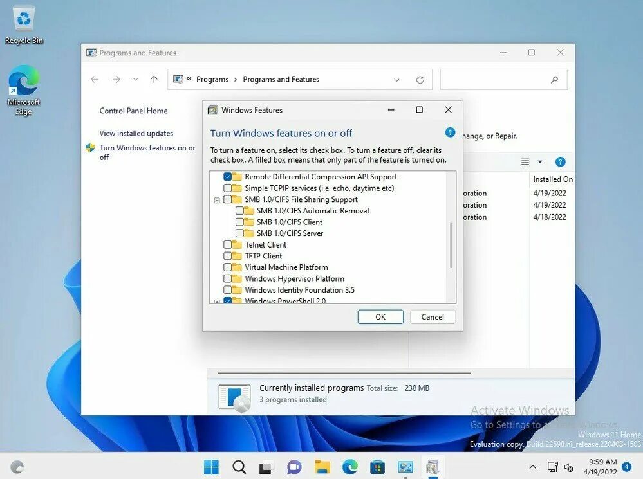Image resolution: width=643 pixels, height=479 pixels.
Task: Open the clock showing 9:59 AM
Action: tap(600, 467)
